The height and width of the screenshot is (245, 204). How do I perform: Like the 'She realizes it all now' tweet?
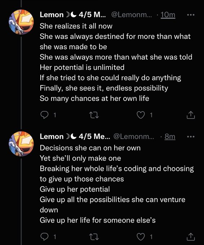(141, 115)
